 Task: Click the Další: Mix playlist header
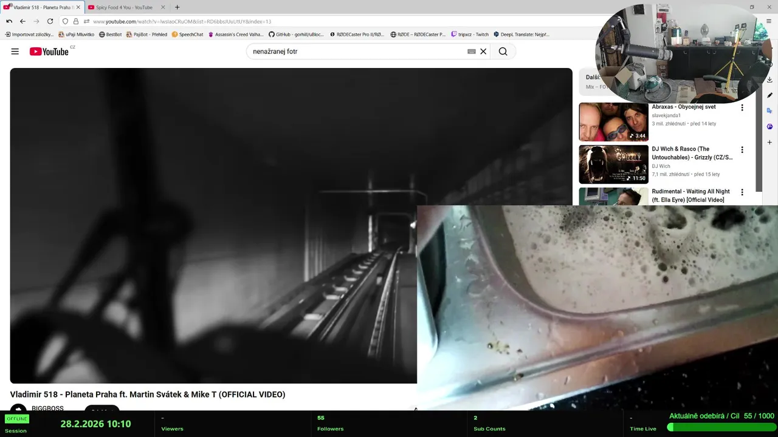(593, 78)
